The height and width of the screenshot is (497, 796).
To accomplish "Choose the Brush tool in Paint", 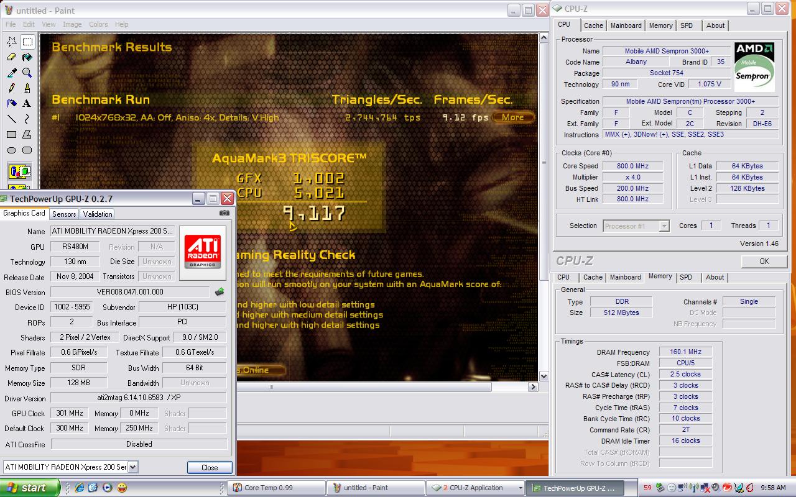I will tap(27, 88).
